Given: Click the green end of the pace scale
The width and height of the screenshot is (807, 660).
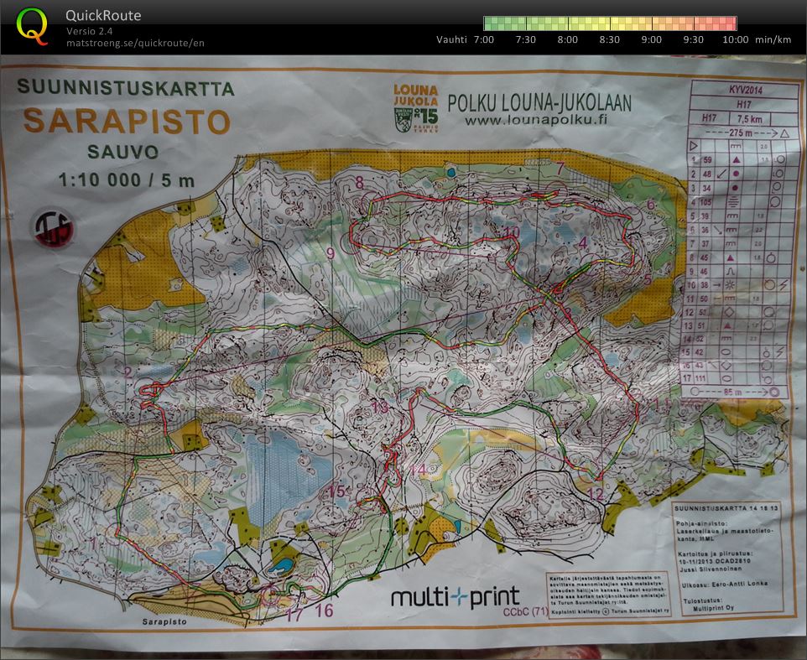Looking at the screenshot, I should (x=490, y=23).
